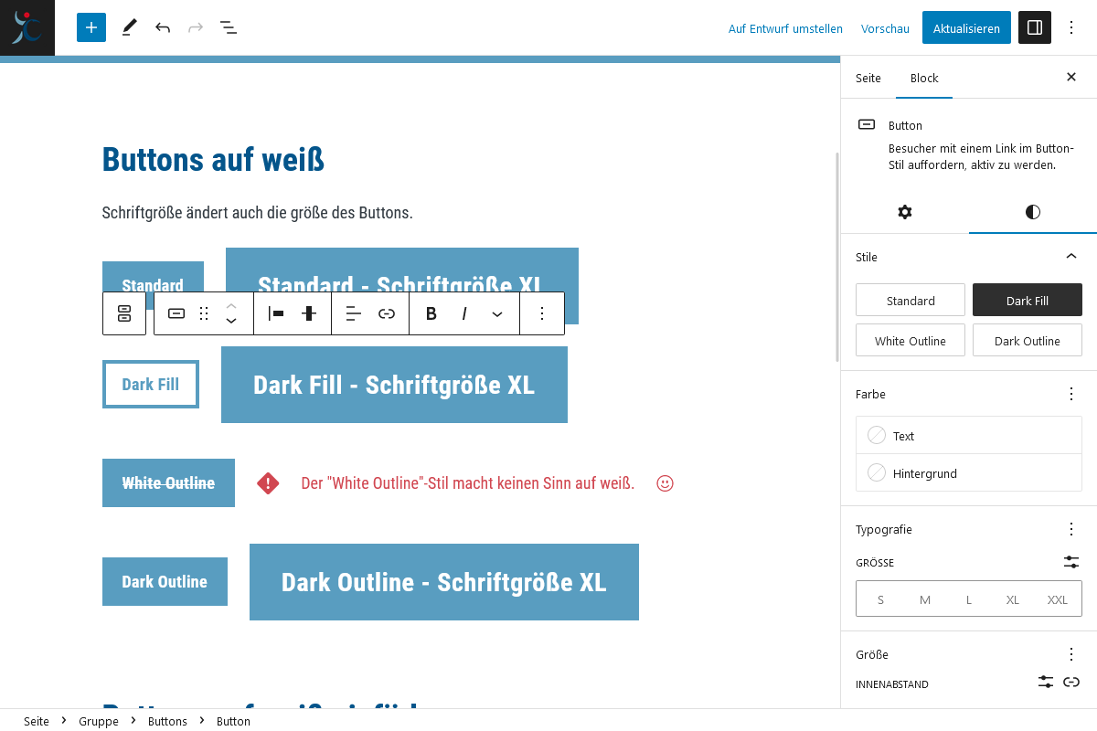This screenshot has height=731, width=1097.
Task: Insert a link using the toolbar link icon
Action: click(387, 313)
